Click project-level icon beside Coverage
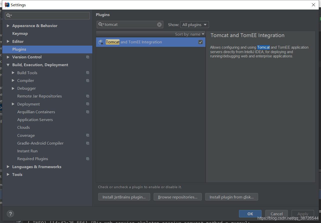 coord(88,135)
